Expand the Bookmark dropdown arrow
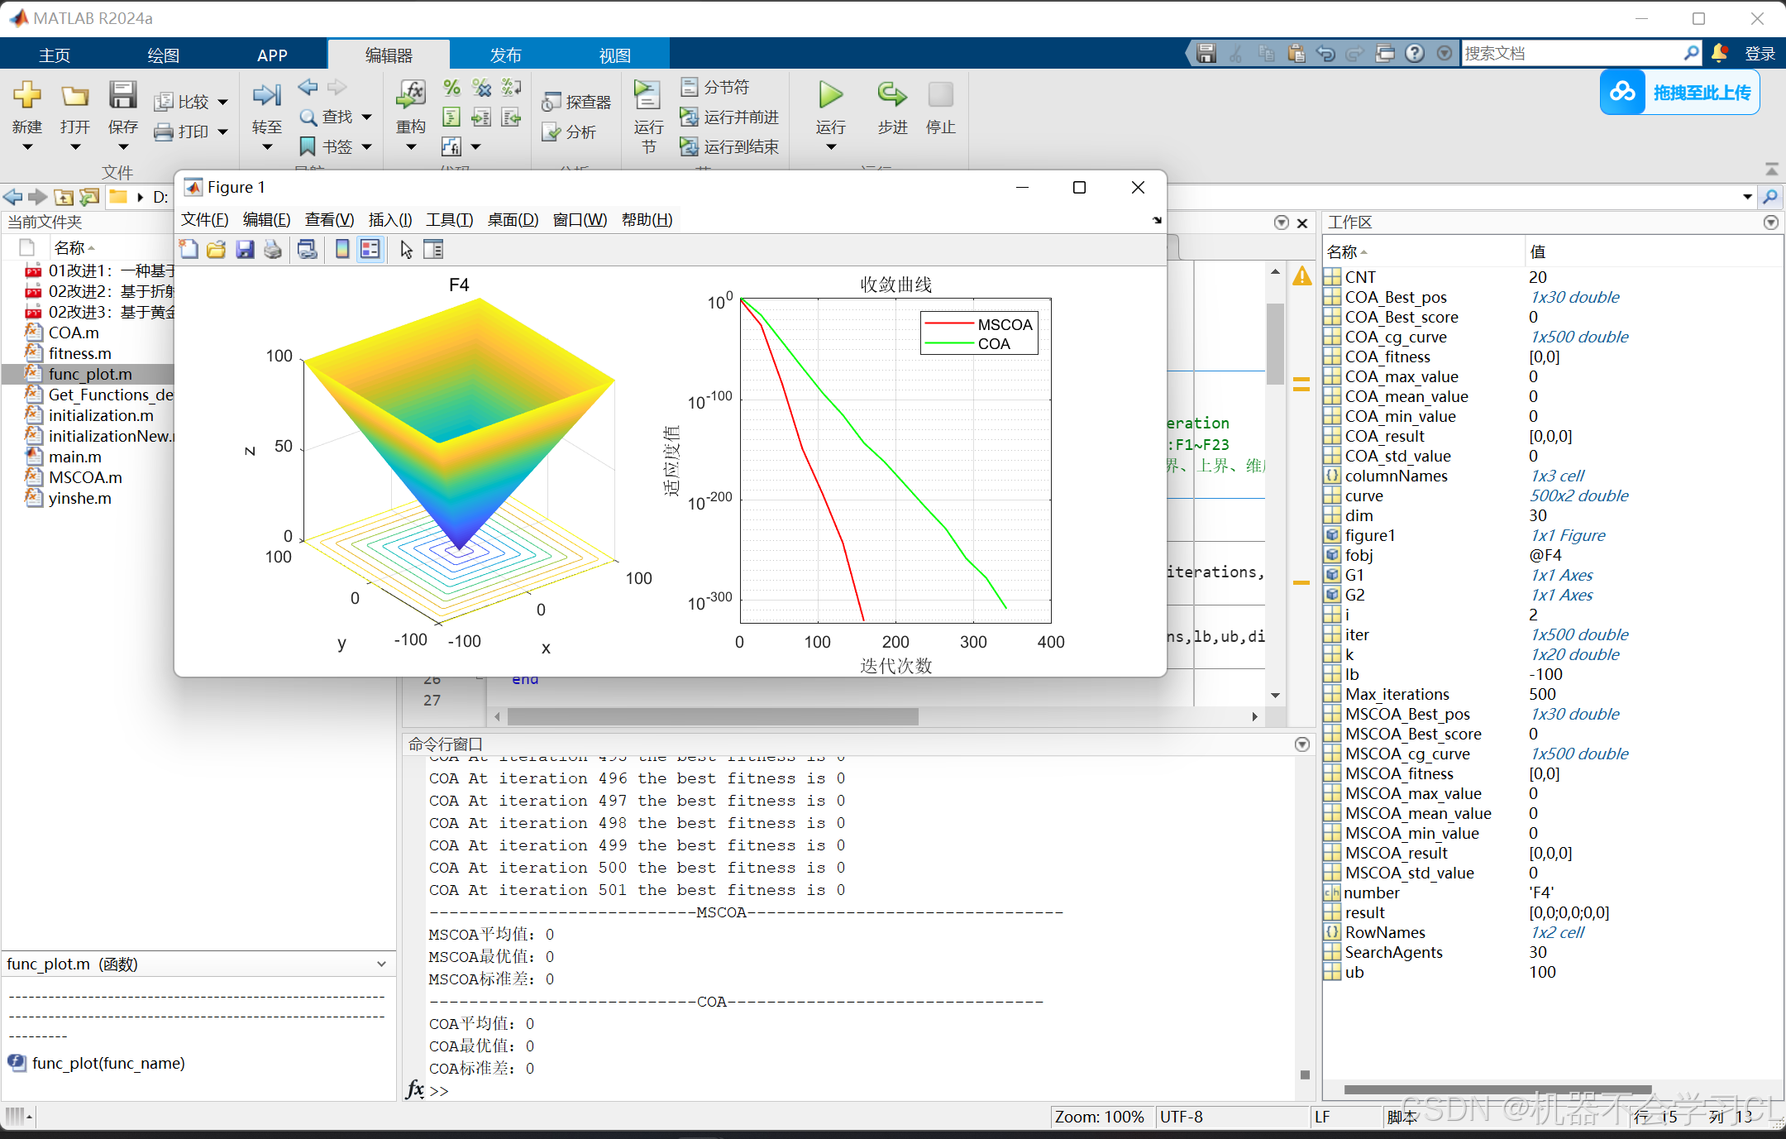The image size is (1786, 1139). click(x=367, y=146)
